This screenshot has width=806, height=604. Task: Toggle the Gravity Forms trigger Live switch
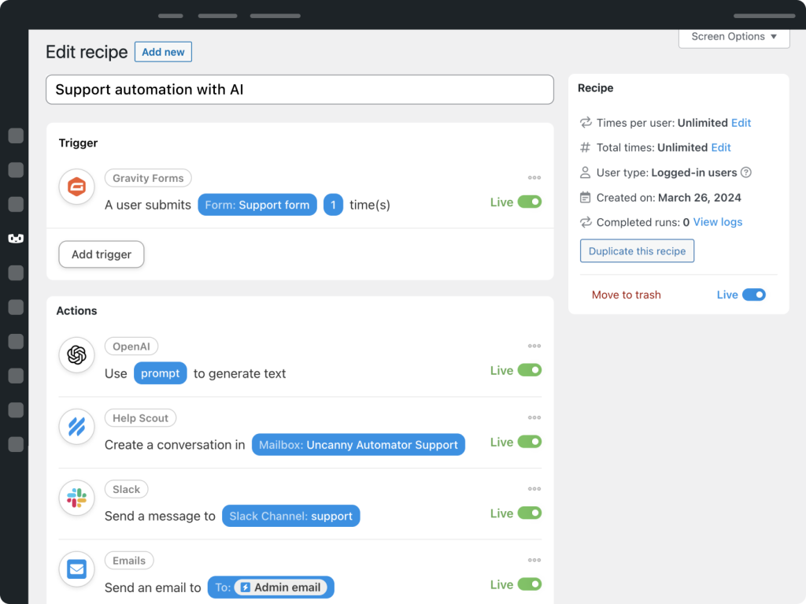pos(530,202)
